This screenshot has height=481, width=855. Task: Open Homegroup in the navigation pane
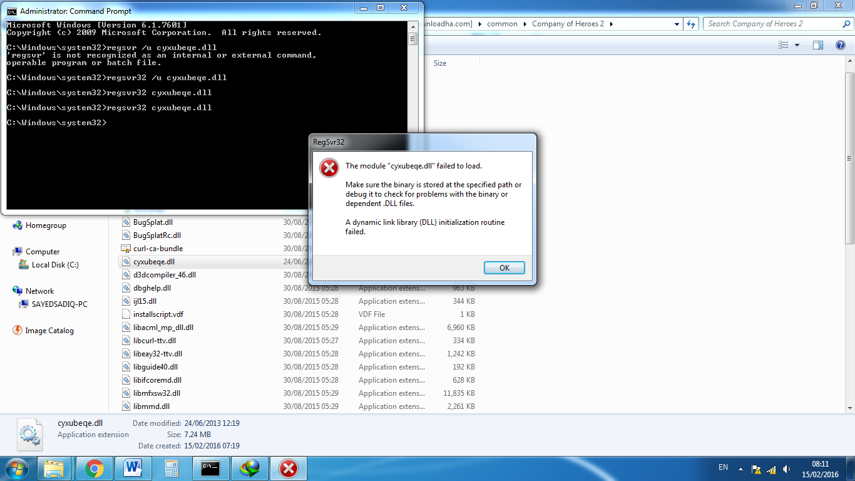point(45,225)
